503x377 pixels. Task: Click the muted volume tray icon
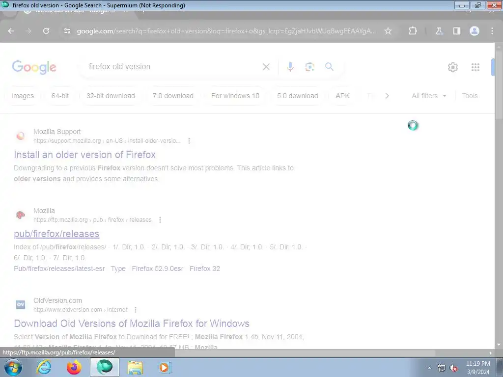coord(453,368)
